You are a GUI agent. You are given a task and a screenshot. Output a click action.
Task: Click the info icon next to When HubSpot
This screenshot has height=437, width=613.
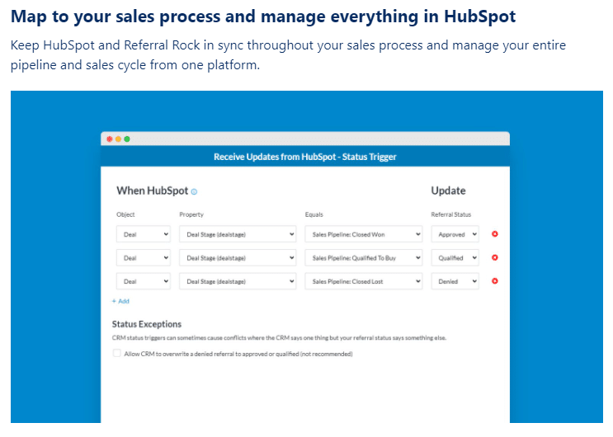(x=194, y=191)
